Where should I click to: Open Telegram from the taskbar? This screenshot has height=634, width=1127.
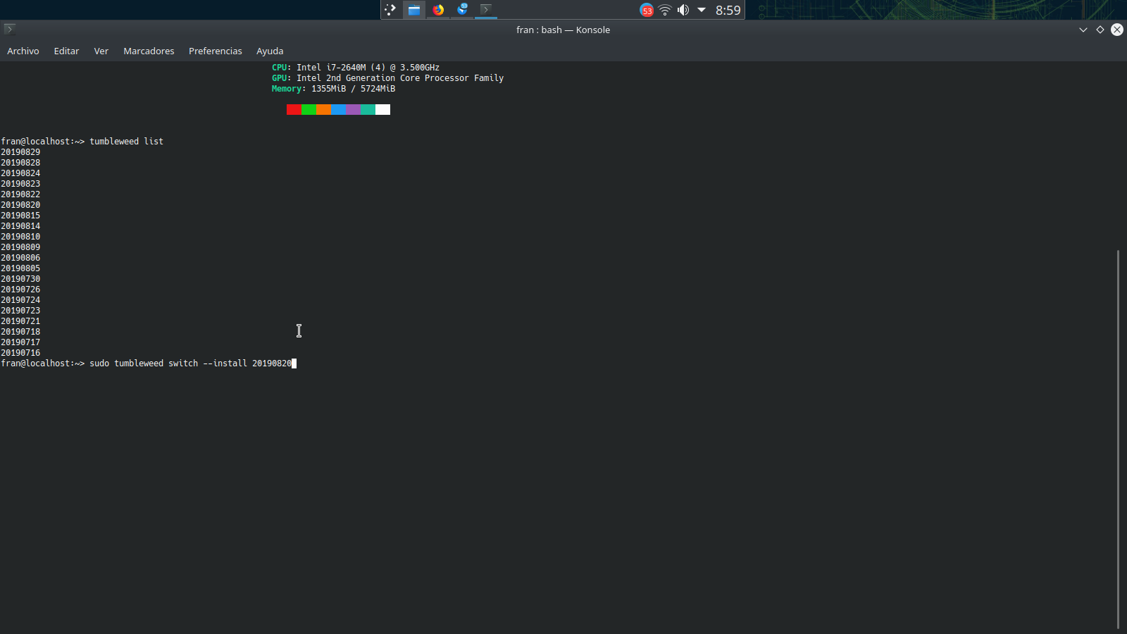(463, 10)
